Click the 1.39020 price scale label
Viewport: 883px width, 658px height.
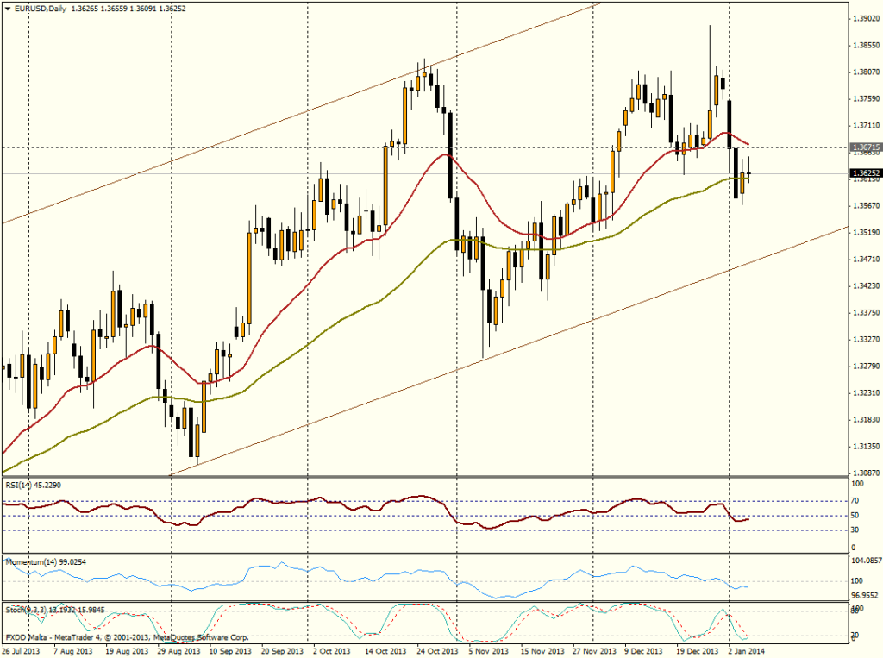[865, 18]
